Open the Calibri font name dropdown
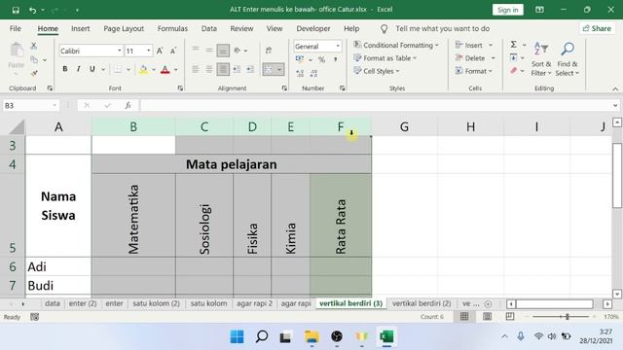623x350 pixels. (119, 51)
